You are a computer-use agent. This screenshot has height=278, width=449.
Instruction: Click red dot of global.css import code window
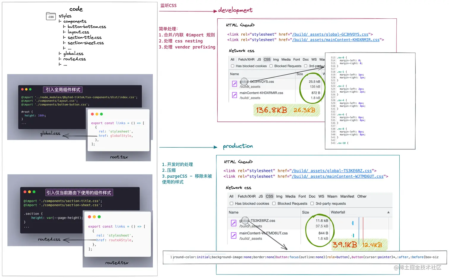(22, 89)
